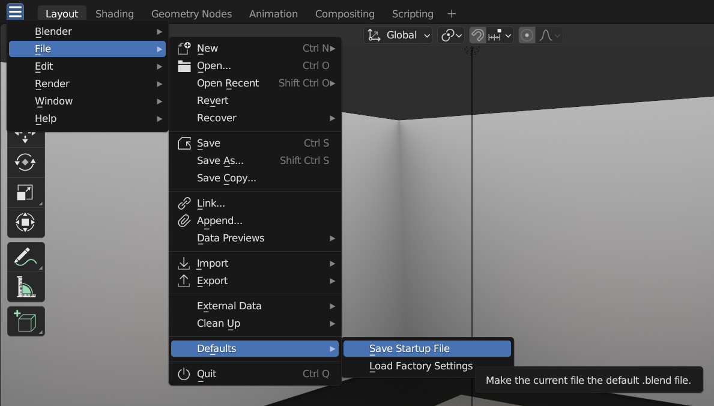Toggle snapping with the magnet icon
The width and height of the screenshot is (714, 406).
(477, 35)
